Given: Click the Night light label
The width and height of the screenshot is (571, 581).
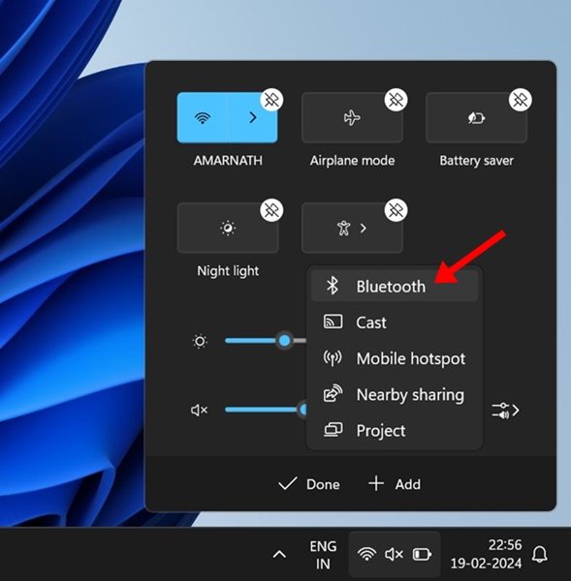Looking at the screenshot, I should (228, 271).
